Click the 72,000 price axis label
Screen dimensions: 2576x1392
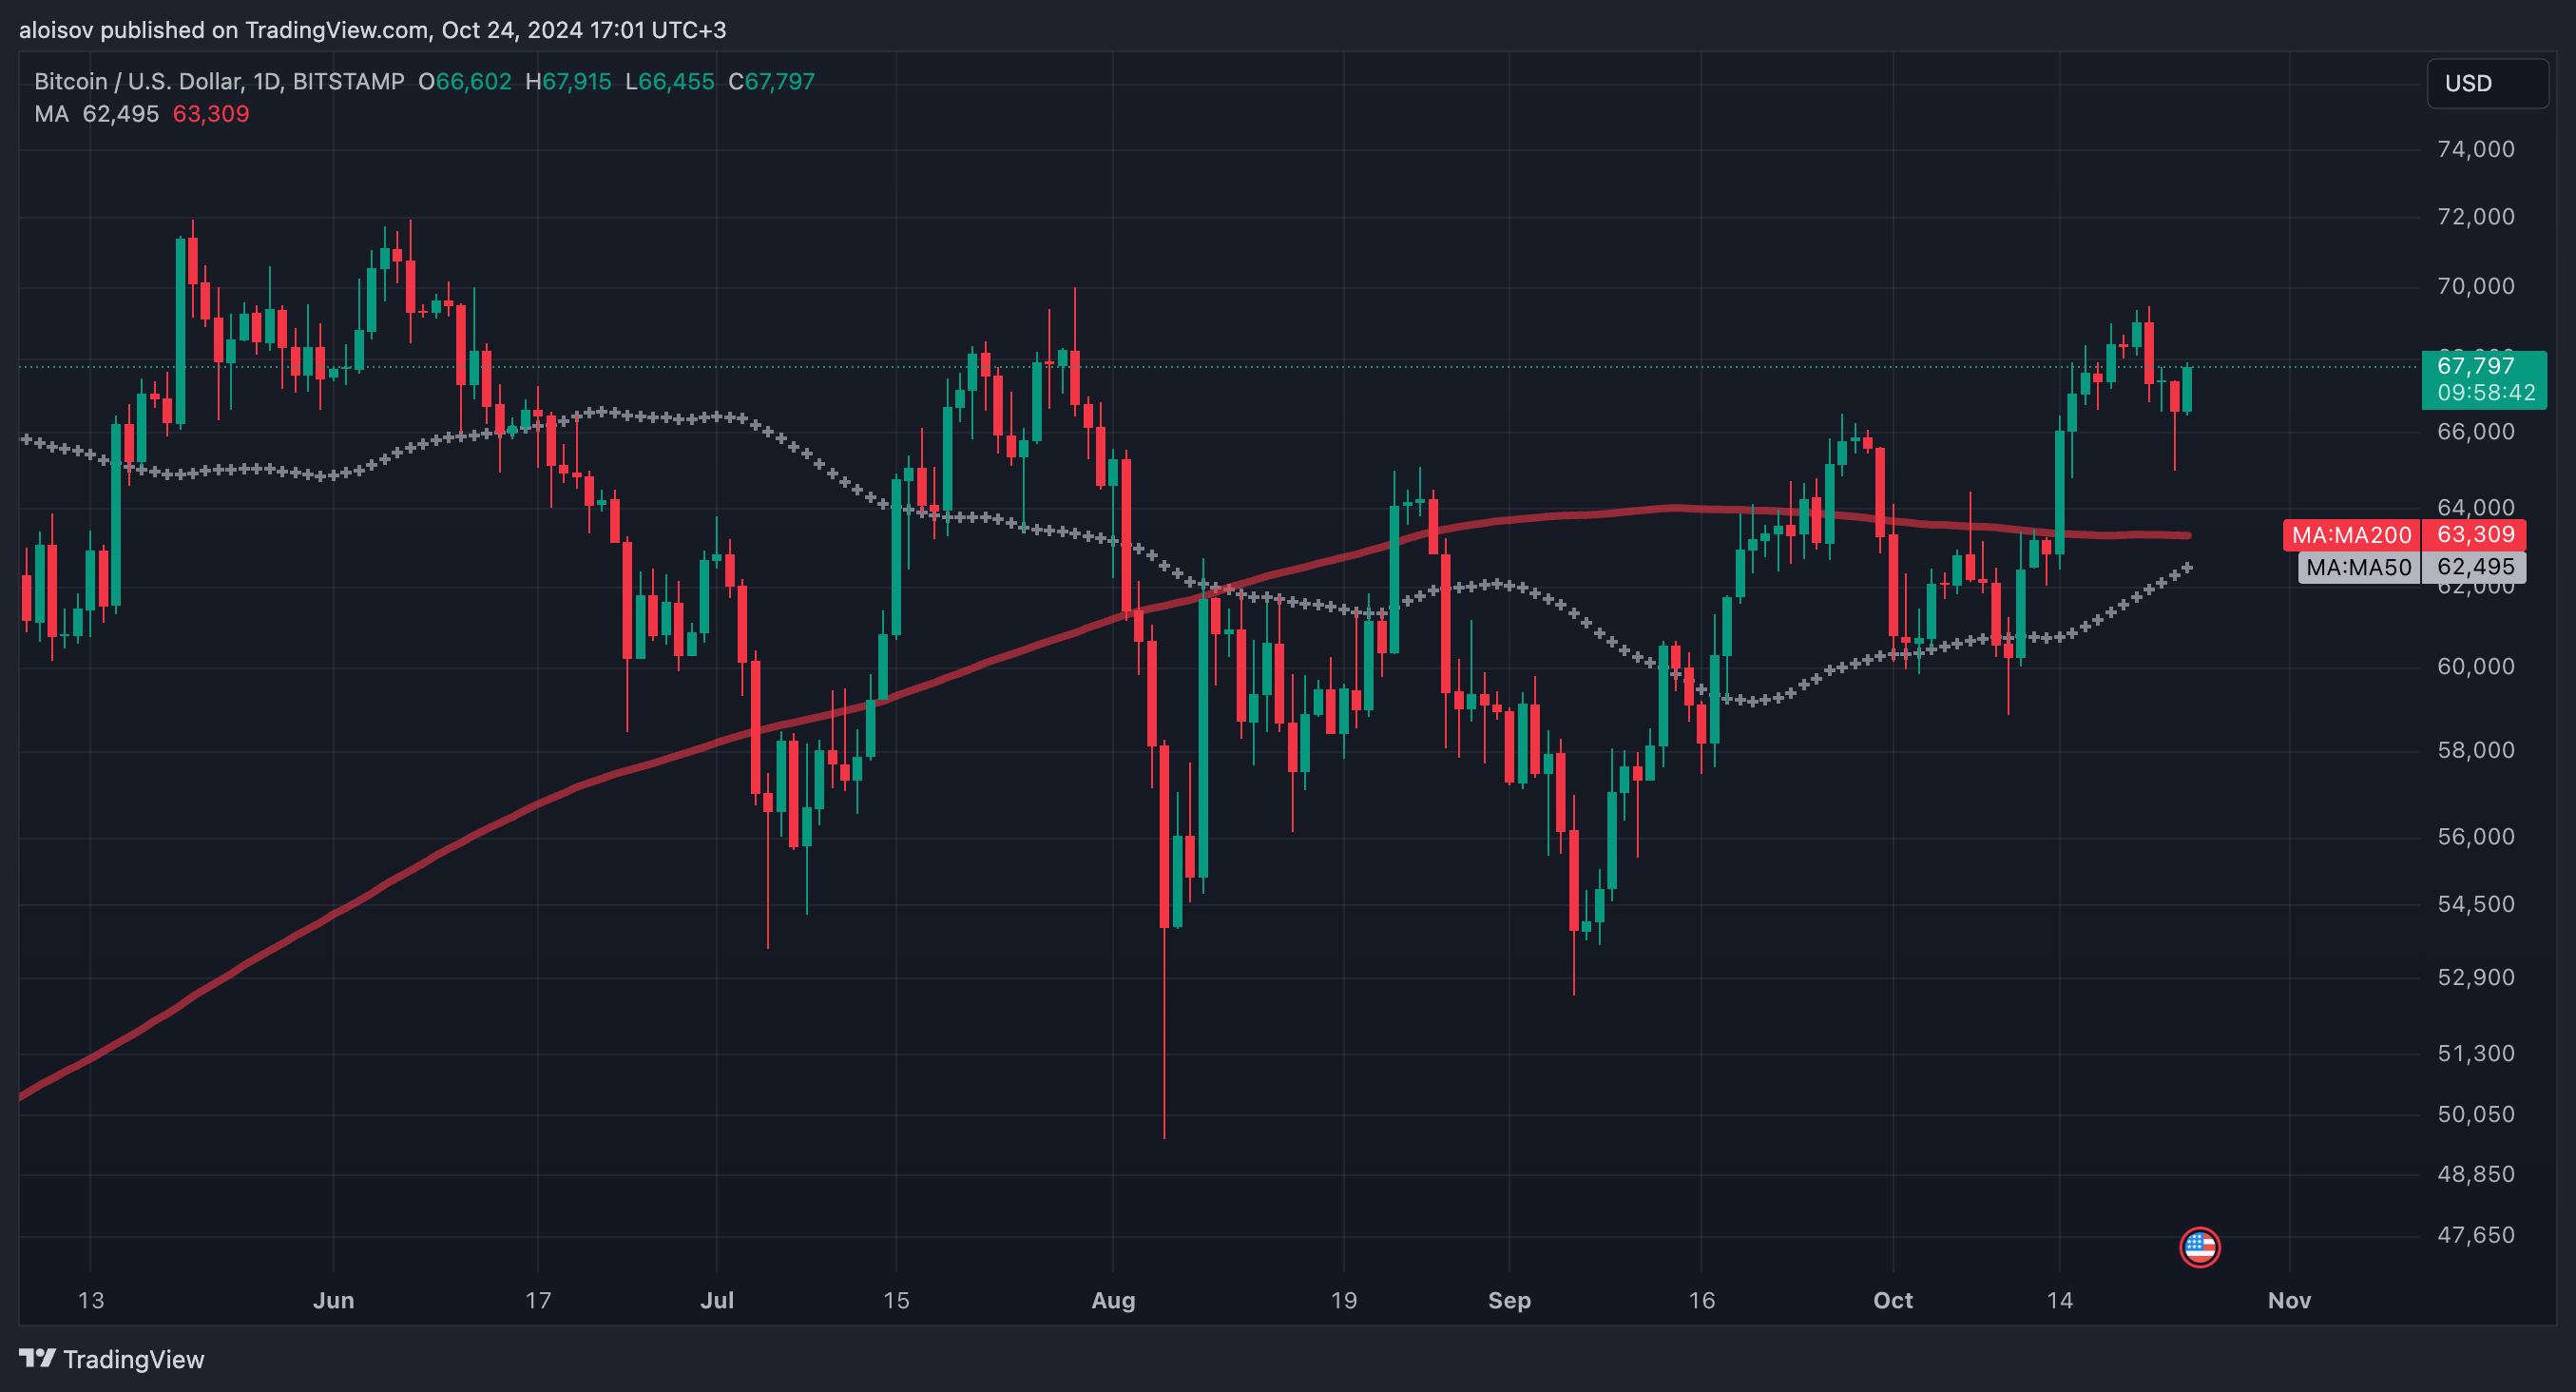tap(2476, 217)
